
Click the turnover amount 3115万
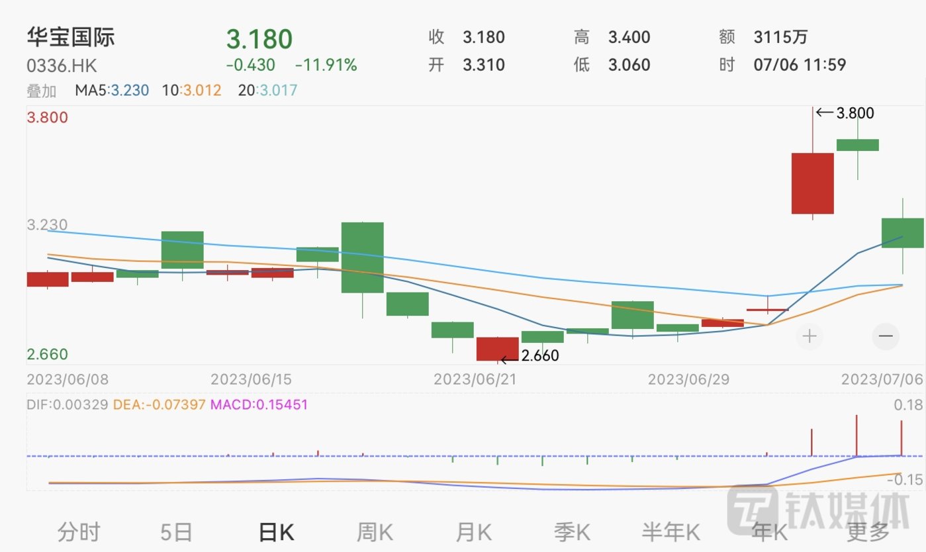pos(780,37)
